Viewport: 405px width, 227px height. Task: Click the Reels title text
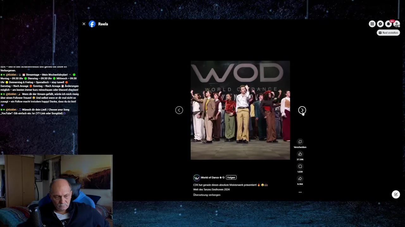point(103,24)
